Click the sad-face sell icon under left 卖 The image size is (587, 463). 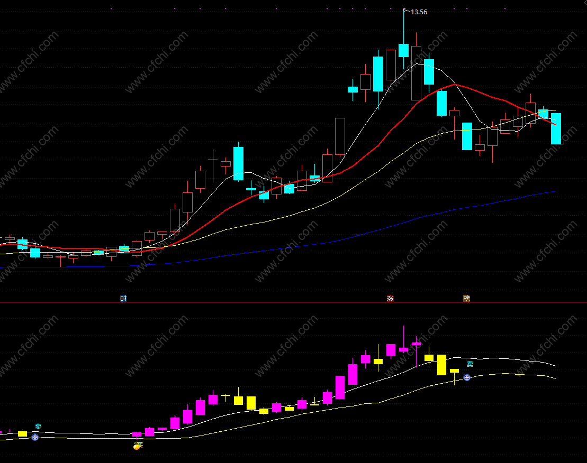pos(35,437)
